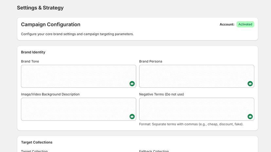Click the Negative Terms (Do not use) label
This screenshot has width=271, height=152.
pyautogui.click(x=162, y=94)
